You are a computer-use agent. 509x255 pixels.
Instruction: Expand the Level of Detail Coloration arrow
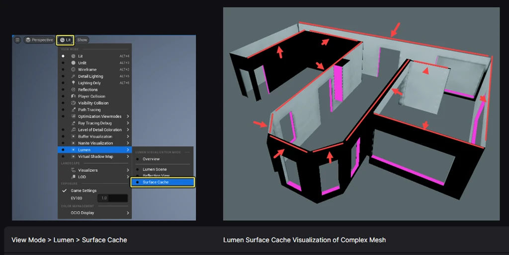click(128, 129)
